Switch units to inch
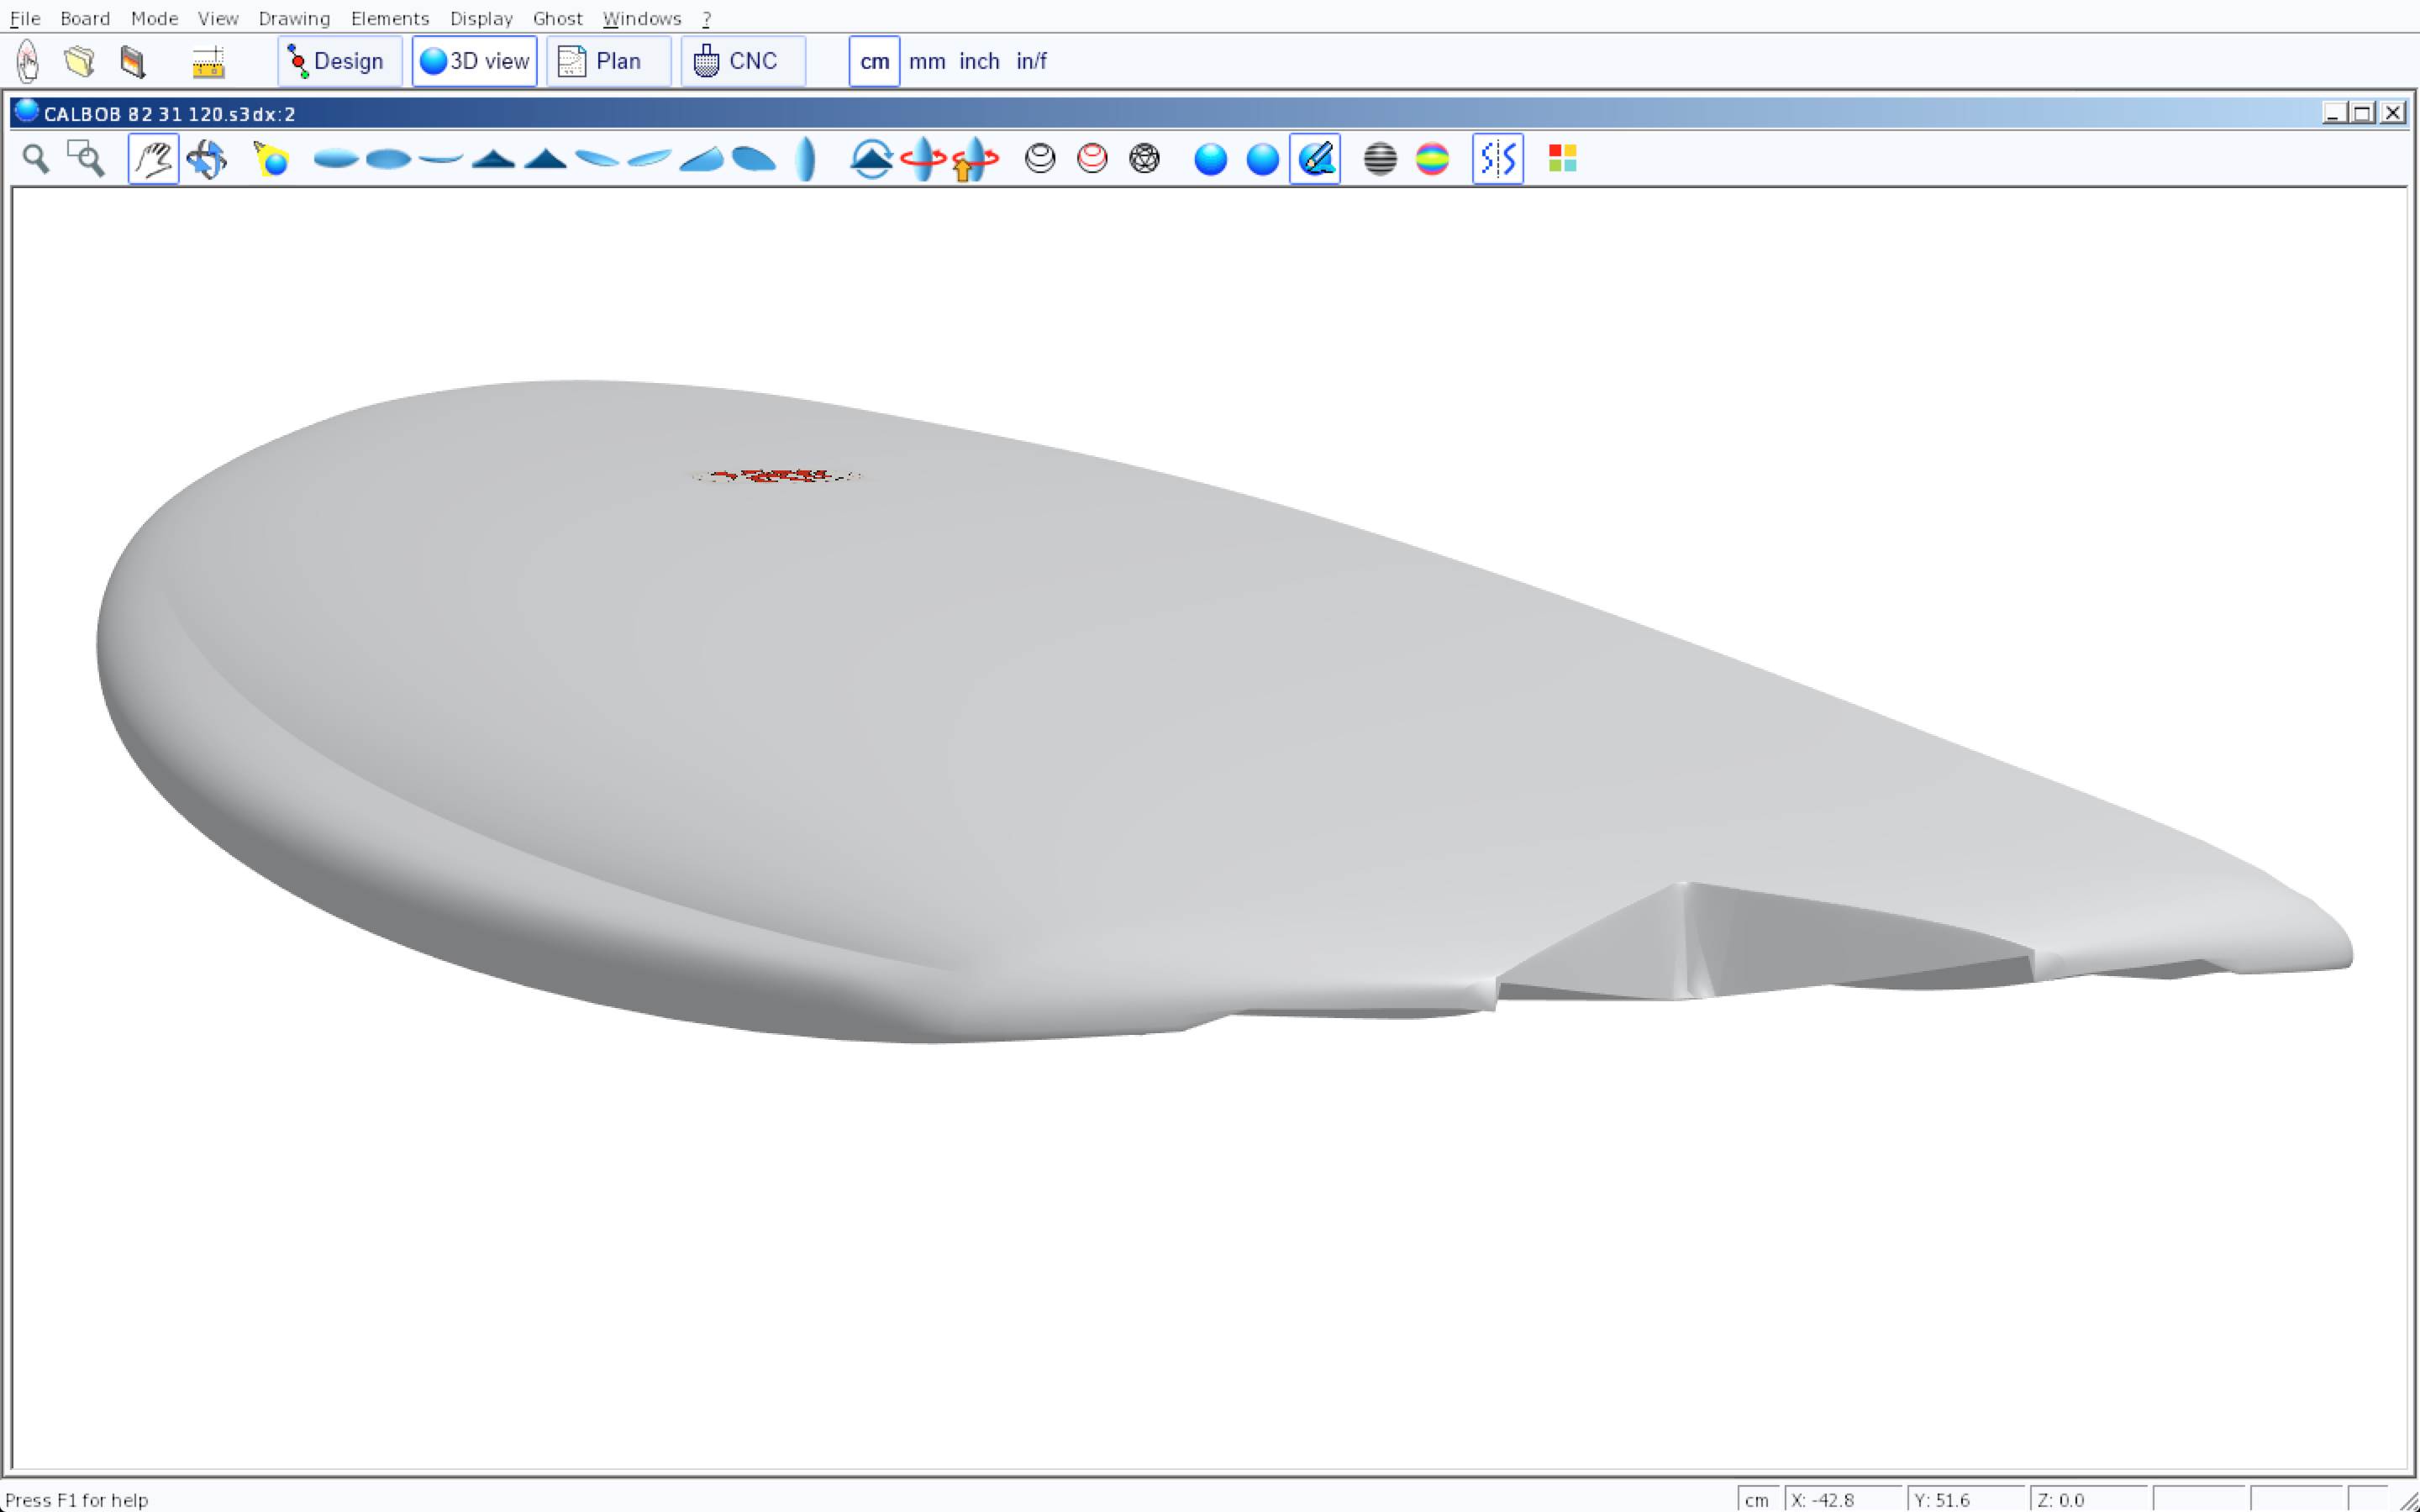The image size is (2420, 1512). point(979,61)
